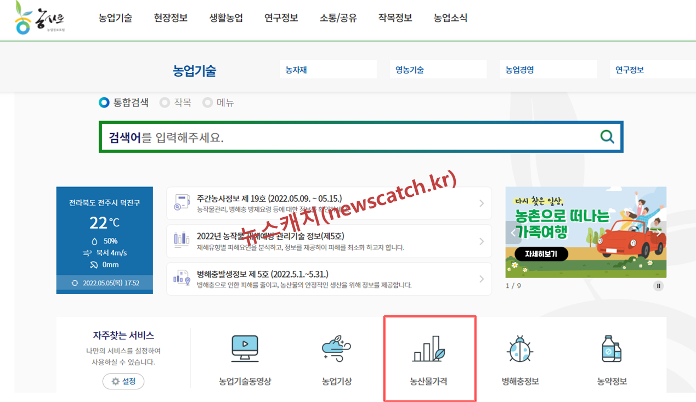This screenshot has height=402, width=696.
Task: Open the 작목정보 menu
Action: (x=395, y=18)
